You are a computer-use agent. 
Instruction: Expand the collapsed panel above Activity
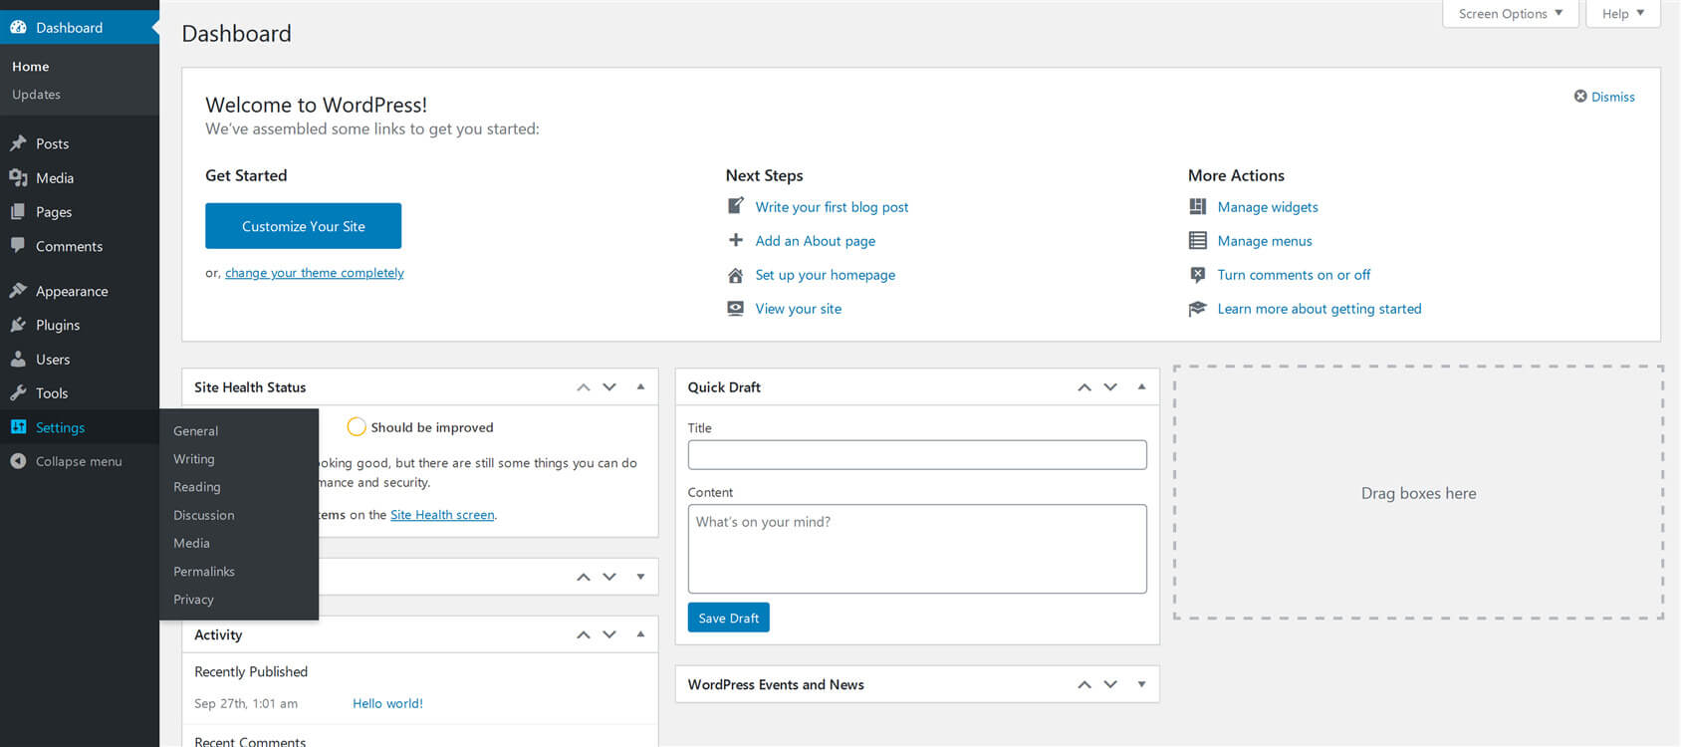point(640,577)
